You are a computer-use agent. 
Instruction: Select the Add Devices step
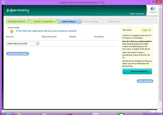(x=70, y=21)
